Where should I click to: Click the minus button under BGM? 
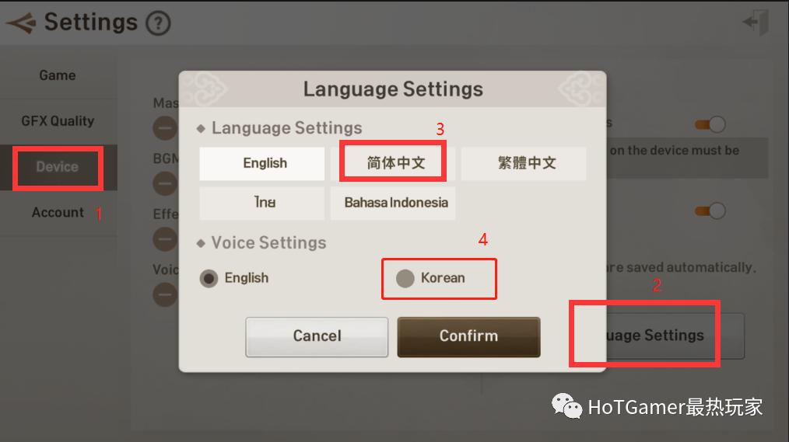[x=166, y=184]
